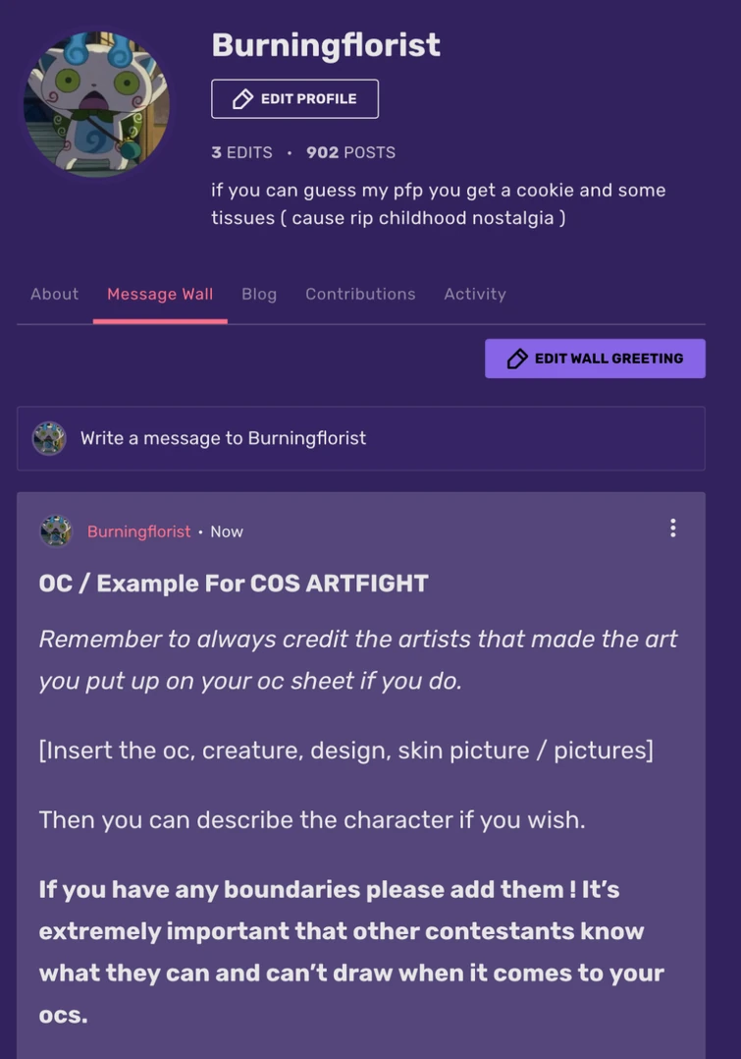Select the Contributions tab

point(360,294)
